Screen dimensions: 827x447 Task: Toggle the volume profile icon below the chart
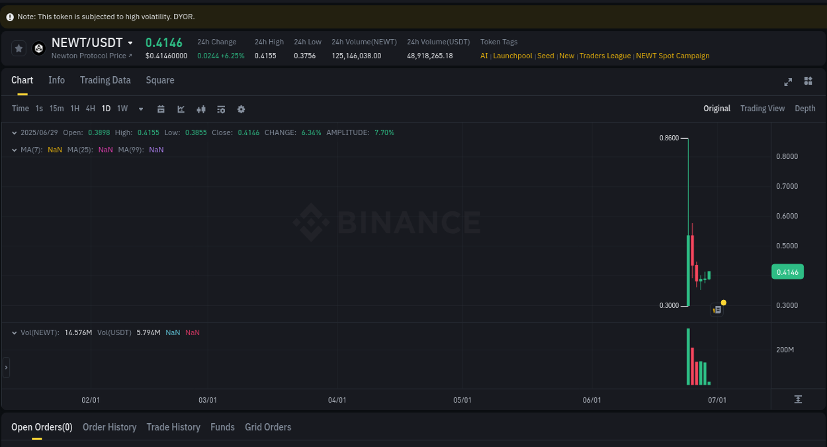[798, 399]
